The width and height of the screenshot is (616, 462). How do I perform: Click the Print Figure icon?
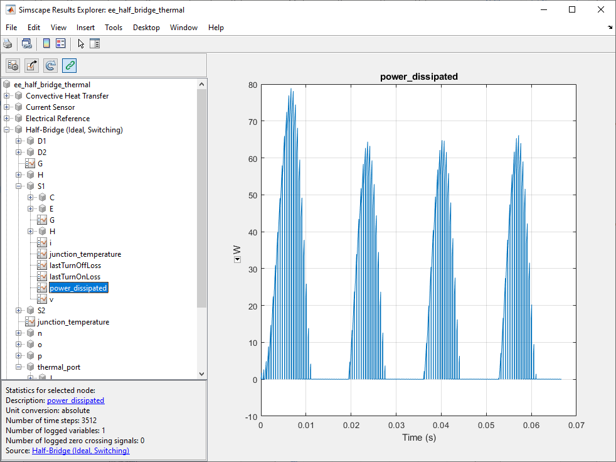point(8,43)
